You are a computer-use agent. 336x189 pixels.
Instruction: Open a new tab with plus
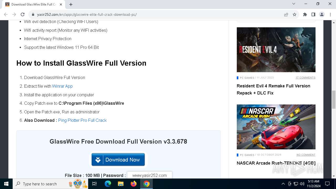(x=71, y=4)
